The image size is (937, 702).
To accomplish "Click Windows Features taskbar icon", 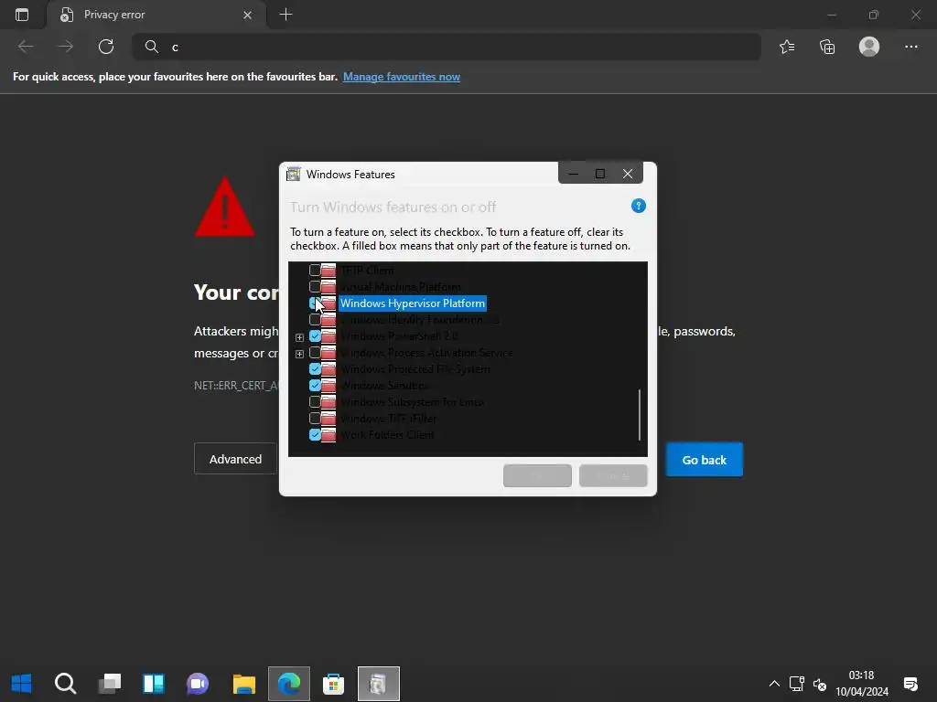I will click(378, 683).
